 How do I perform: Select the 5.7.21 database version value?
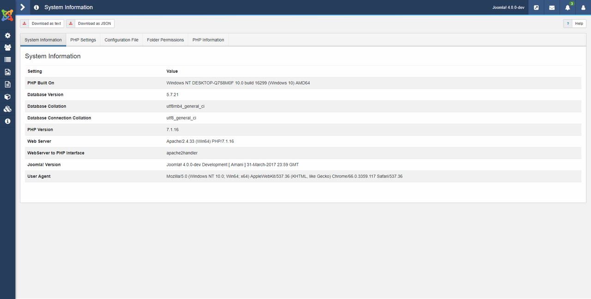click(x=173, y=94)
